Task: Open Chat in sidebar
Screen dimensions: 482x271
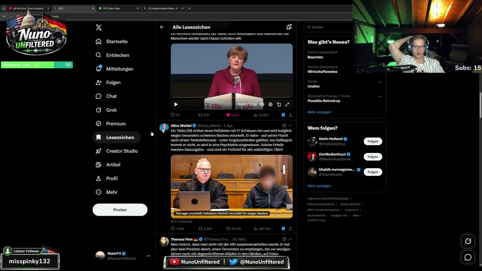Action: [x=106, y=96]
